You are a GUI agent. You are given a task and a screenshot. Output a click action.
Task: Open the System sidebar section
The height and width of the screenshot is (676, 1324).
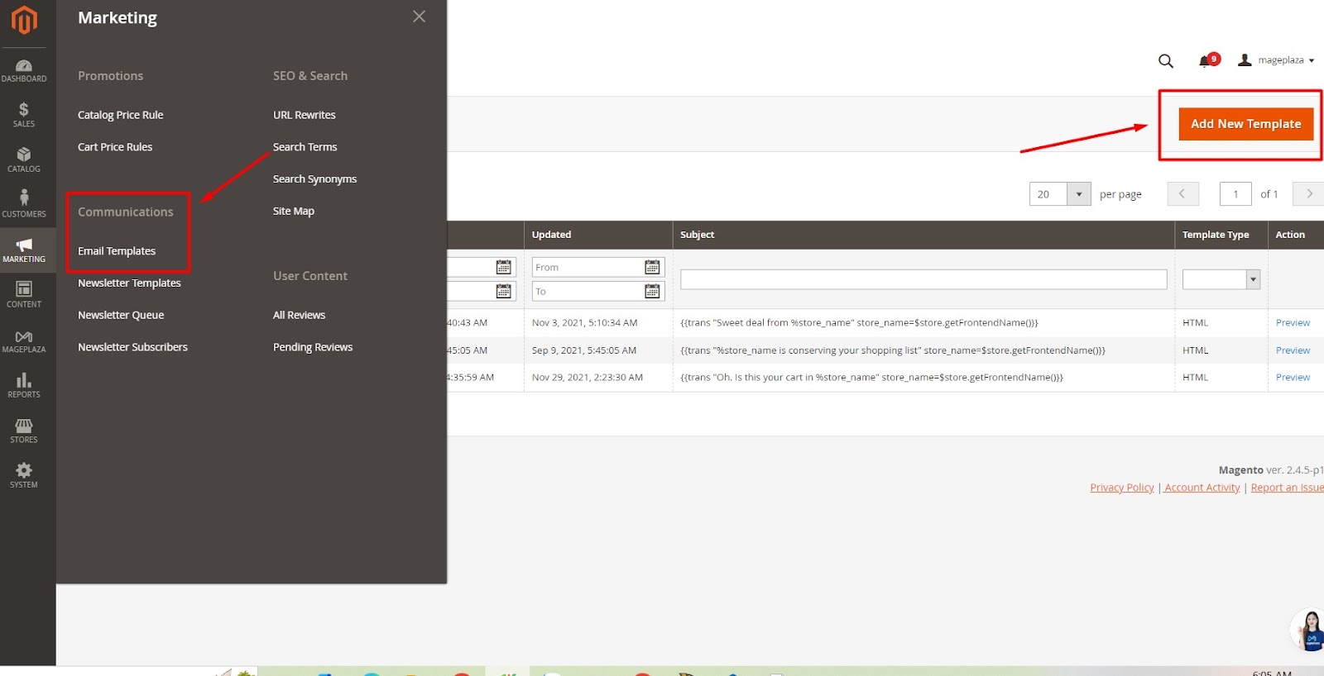(x=24, y=475)
